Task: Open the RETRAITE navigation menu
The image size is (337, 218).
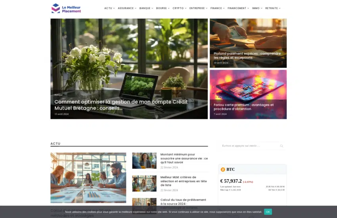Action: (x=273, y=8)
